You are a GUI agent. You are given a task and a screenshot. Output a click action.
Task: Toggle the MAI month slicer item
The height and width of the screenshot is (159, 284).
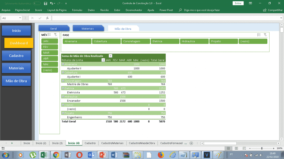(50, 64)
